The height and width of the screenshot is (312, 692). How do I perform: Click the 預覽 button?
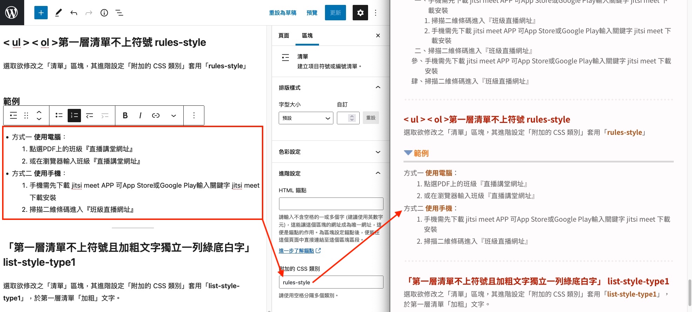click(312, 13)
